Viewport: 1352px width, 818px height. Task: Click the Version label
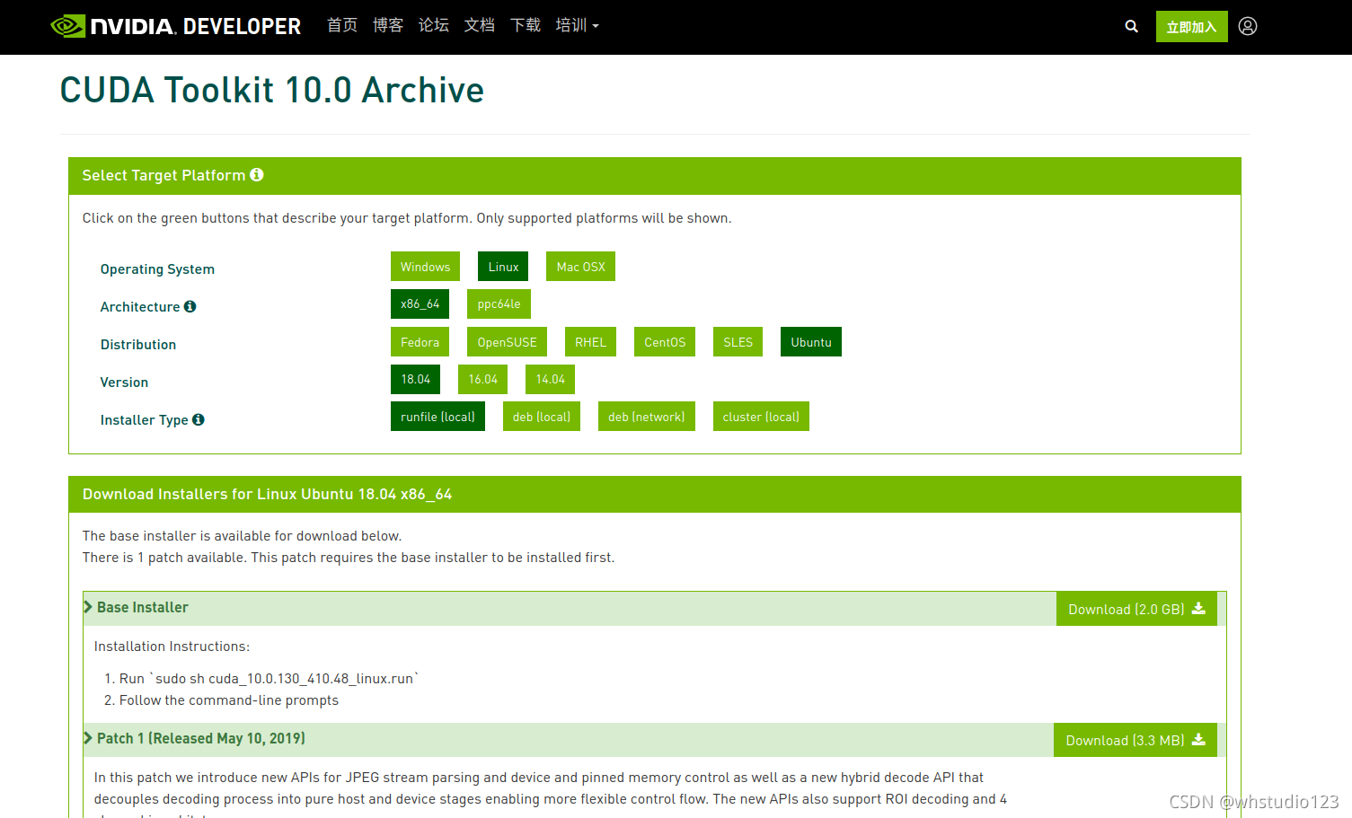click(x=124, y=383)
